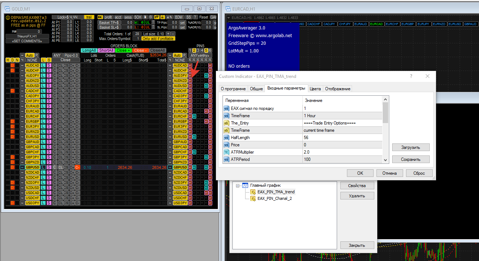Click the green up pin in EURCHF row

(194, 116)
